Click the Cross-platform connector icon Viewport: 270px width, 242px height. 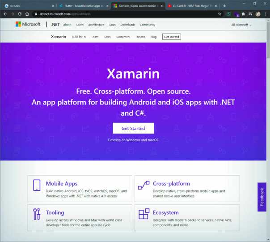tap(144, 185)
